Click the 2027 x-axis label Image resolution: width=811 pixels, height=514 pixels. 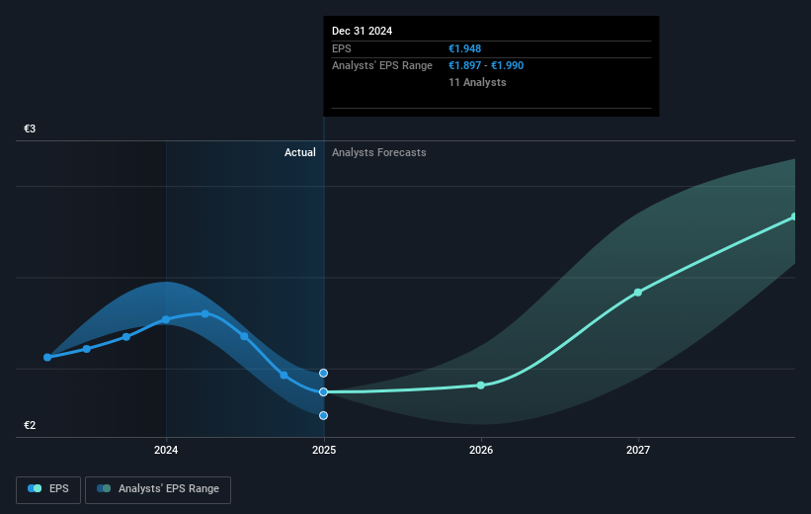tap(638, 451)
